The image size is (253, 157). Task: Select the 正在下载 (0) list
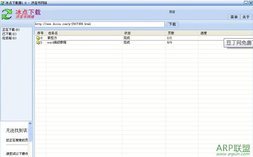(x=11, y=30)
